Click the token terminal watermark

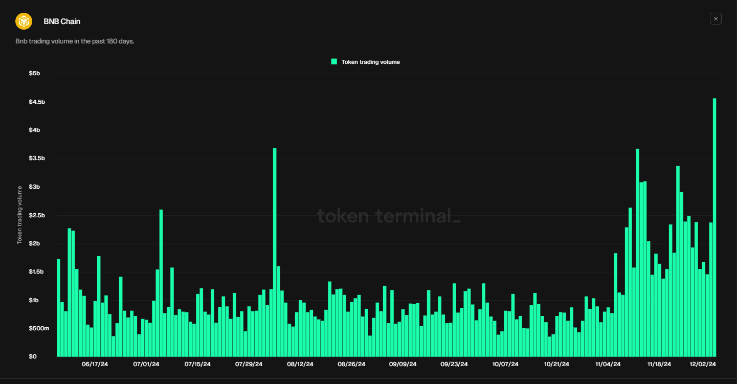click(x=388, y=216)
